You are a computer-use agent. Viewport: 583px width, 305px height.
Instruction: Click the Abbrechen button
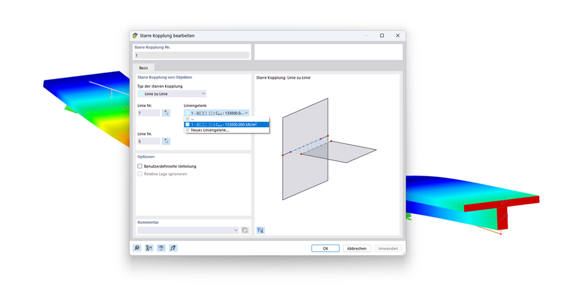357,248
